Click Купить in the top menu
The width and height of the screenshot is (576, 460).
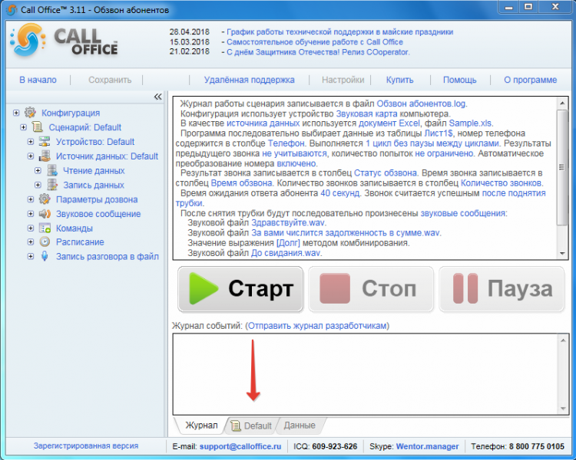coord(399,80)
